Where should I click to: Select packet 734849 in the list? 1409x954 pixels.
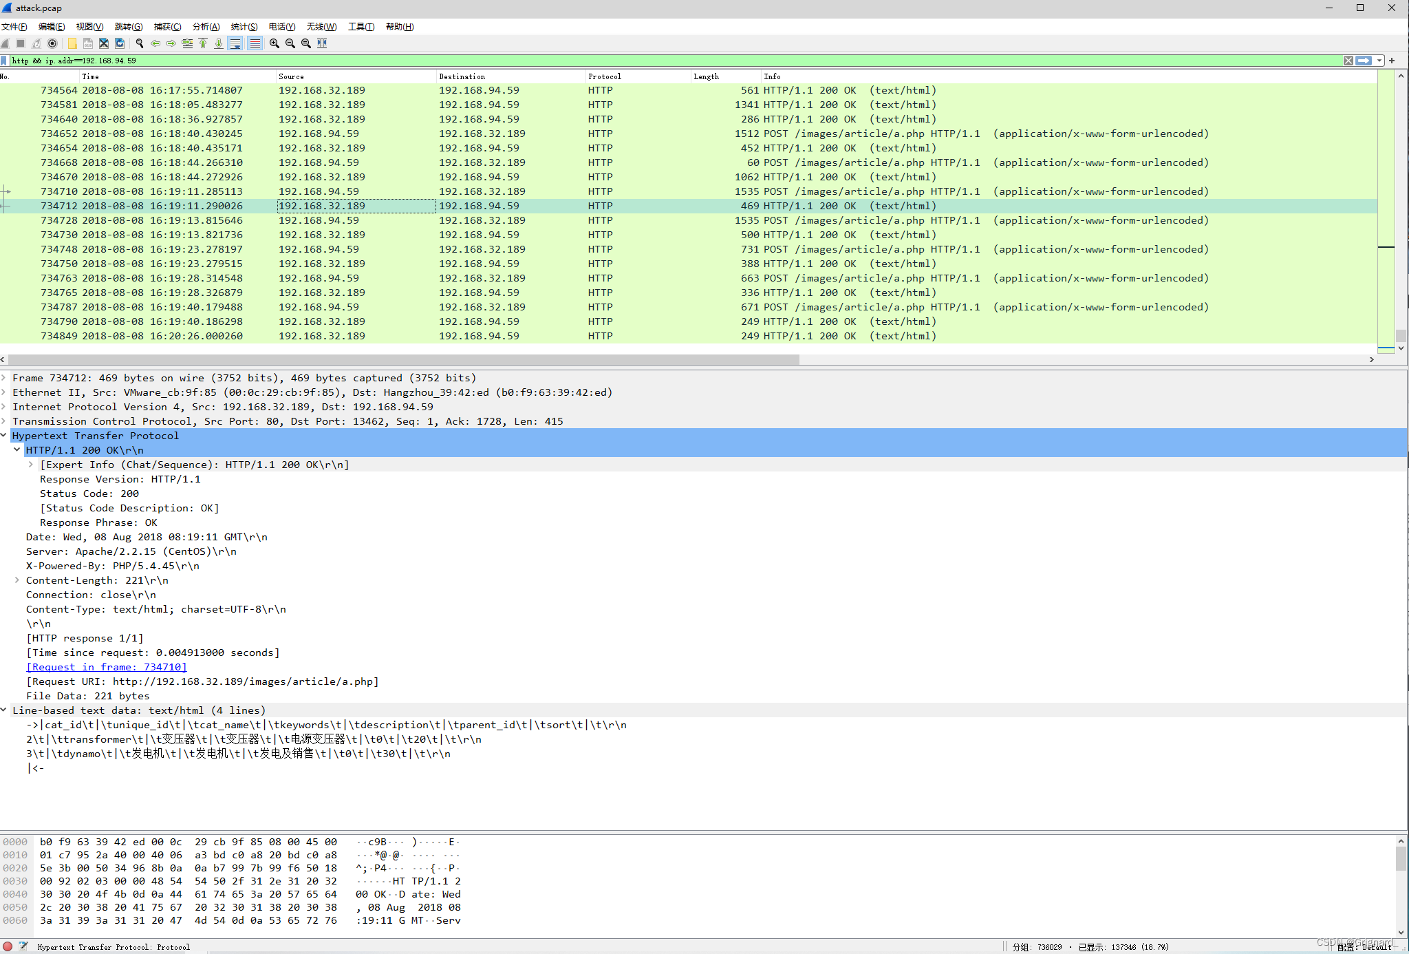(688, 336)
